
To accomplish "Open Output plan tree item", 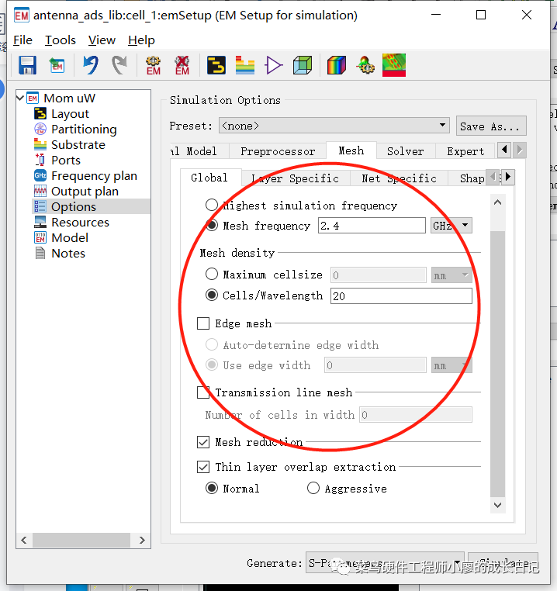I will (x=85, y=191).
